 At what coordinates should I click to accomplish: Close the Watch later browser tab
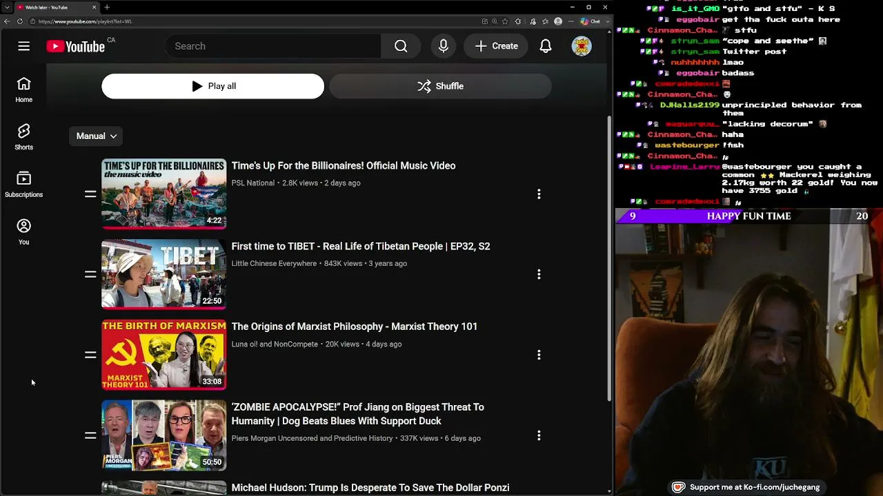(94, 7)
